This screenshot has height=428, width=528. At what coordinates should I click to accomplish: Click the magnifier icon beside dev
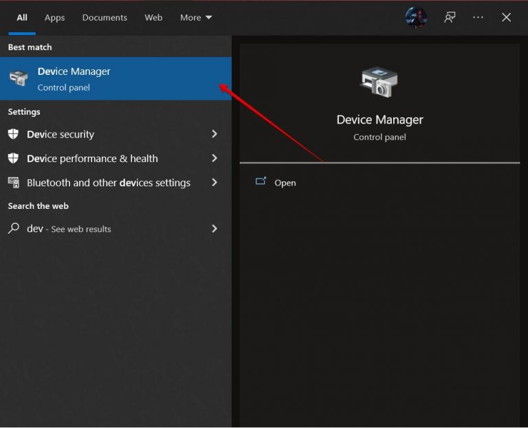click(14, 229)
